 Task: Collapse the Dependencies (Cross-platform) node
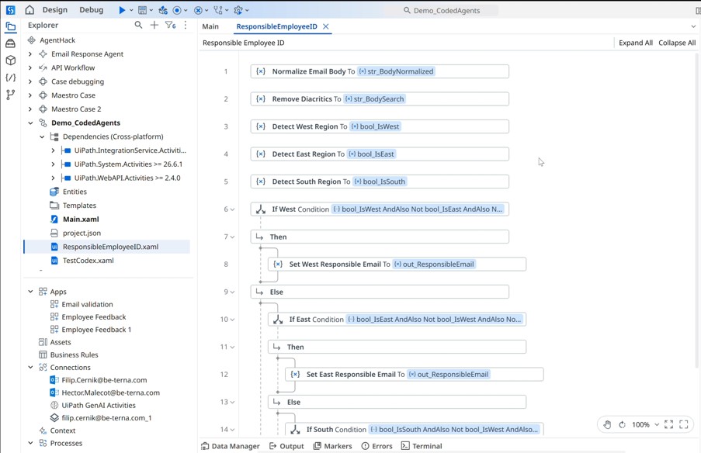pyautogui.click(x=42, y=137)
